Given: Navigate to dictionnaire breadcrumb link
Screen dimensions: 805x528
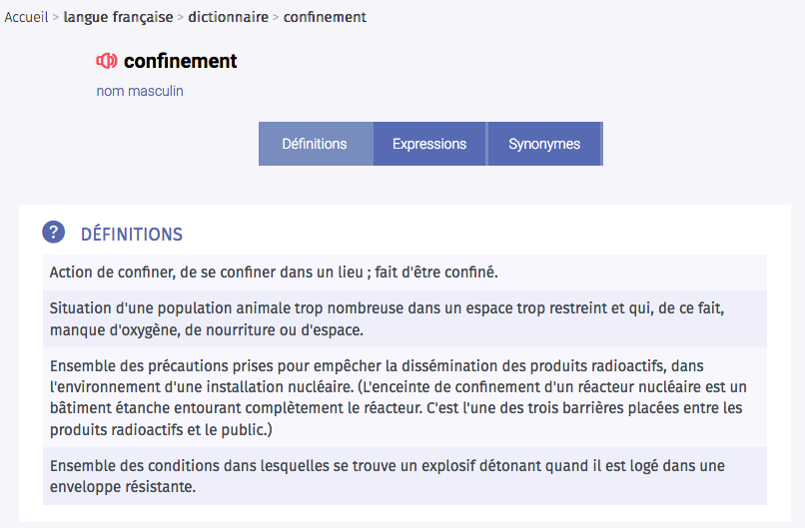Looking at the screenshot, I should [x=229, y=17].
